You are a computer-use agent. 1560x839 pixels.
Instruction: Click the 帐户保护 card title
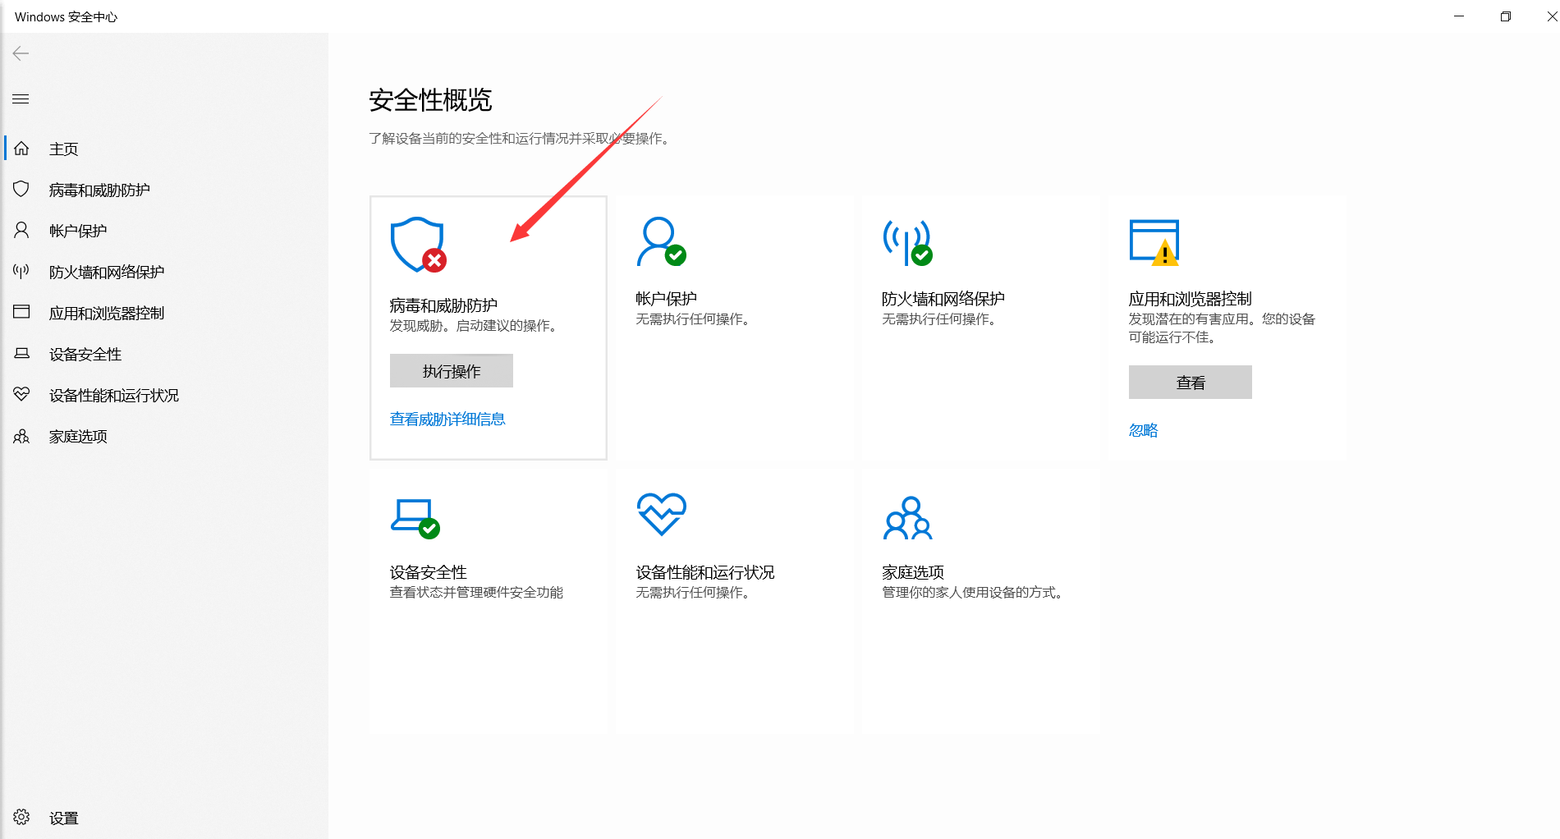666,299
